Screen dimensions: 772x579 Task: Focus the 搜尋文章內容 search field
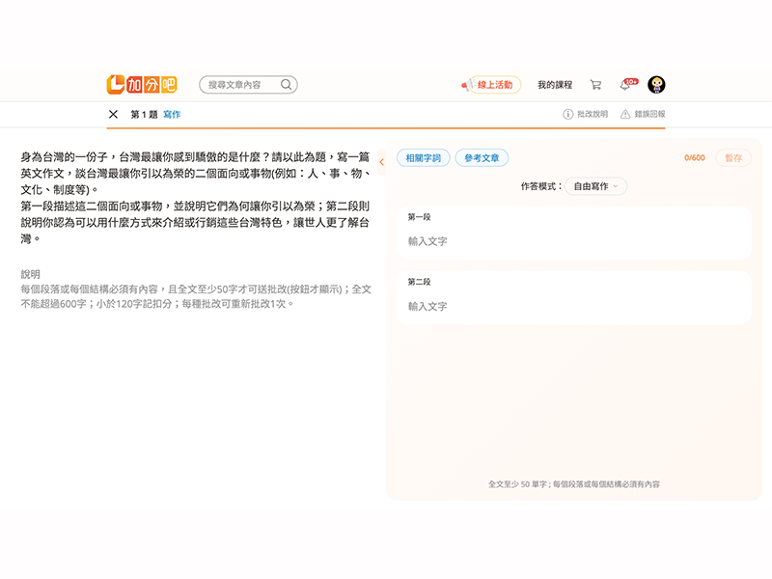click(x=239, y=85)
